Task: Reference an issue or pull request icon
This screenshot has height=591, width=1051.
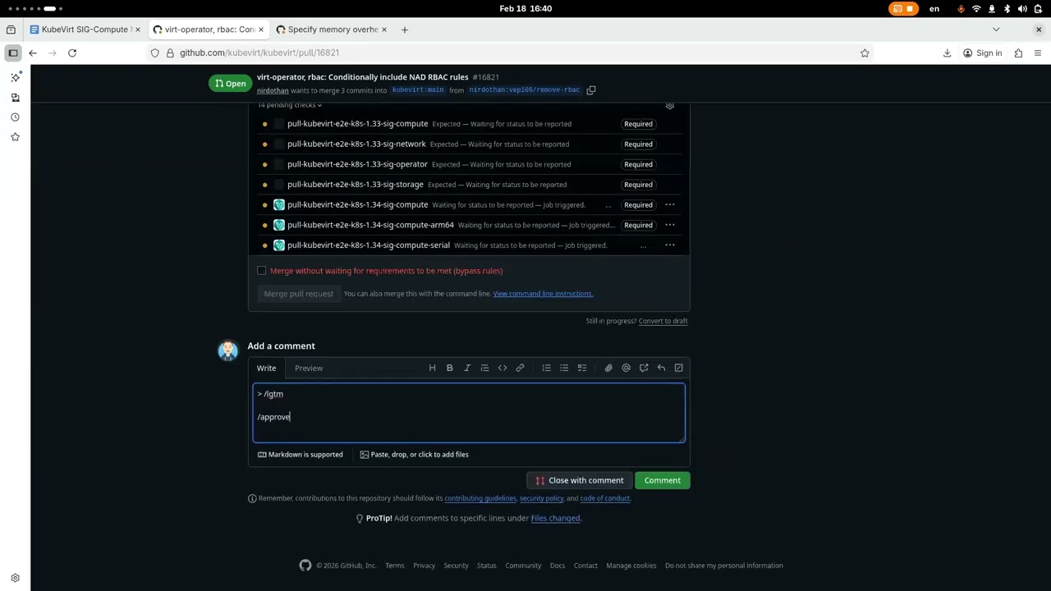Action: coord(644,368)
